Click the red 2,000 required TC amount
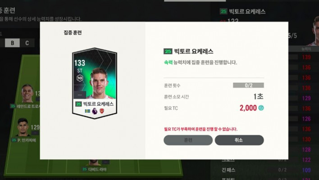 [248, 108]
